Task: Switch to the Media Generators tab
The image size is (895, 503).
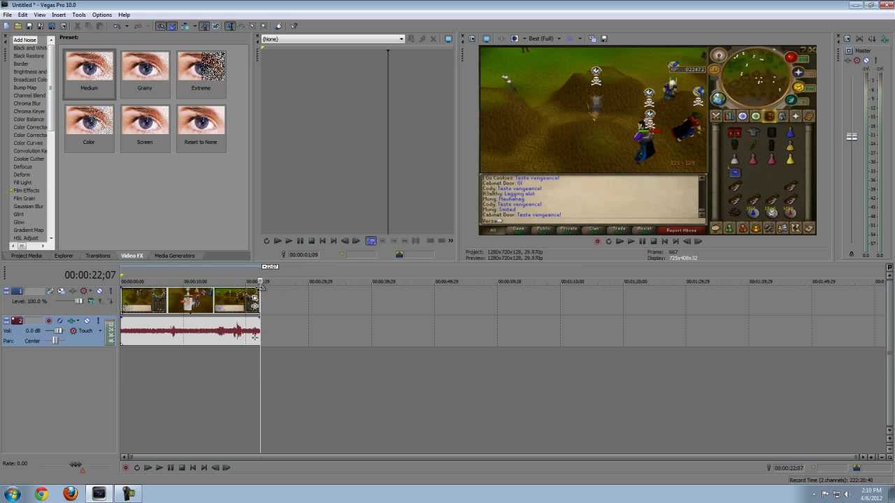Action: (175, 256)
